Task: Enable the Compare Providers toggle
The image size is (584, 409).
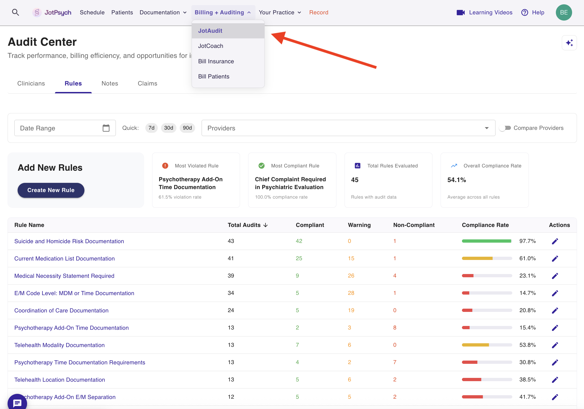Action: click(505, 128)
